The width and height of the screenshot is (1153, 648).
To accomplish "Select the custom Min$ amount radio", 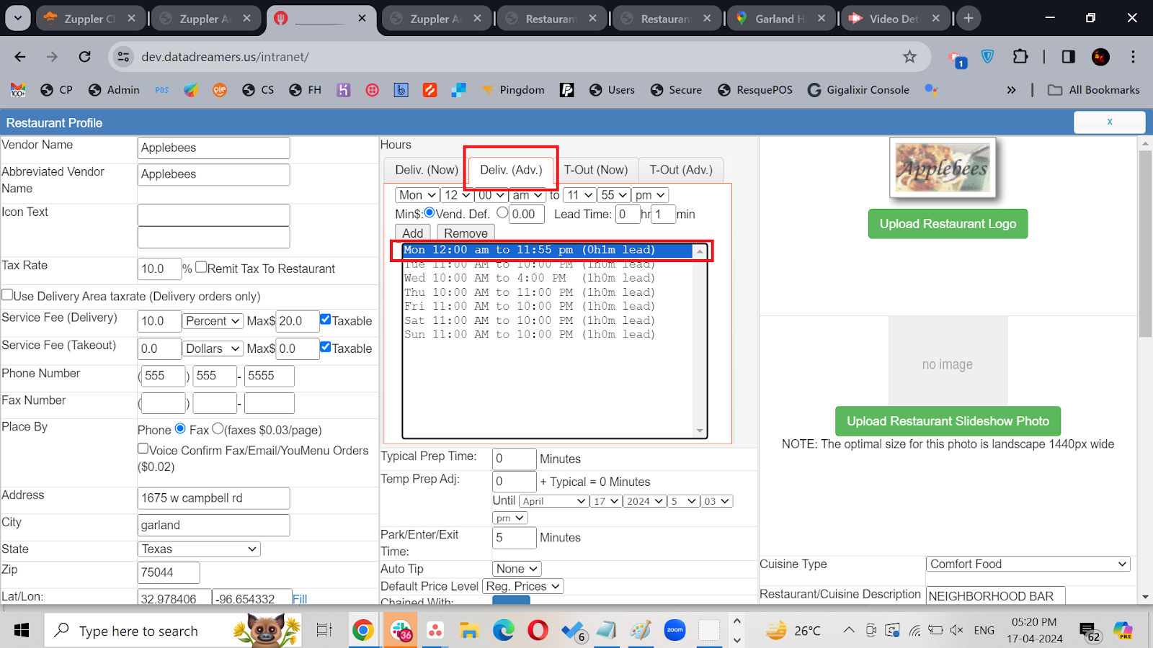I will tap(502, 212).
